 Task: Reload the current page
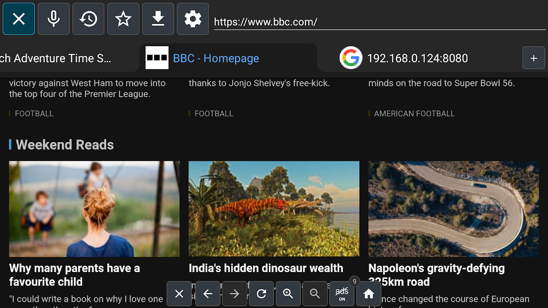(261, 294)
